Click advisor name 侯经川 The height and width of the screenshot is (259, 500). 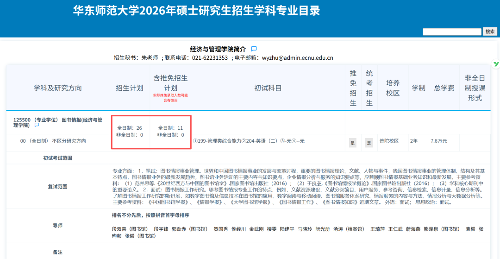coord(239,229)
